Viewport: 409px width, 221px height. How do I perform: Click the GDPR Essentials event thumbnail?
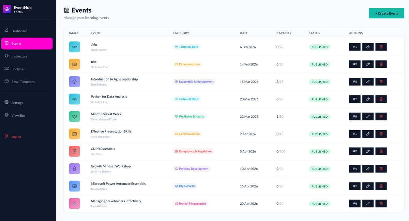tap(75, 151)
